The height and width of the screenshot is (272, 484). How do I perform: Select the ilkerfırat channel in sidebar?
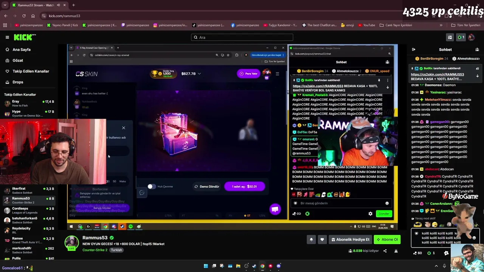point(29,190)
